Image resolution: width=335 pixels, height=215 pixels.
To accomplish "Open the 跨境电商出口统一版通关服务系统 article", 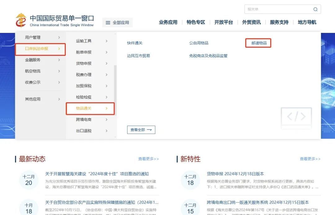I will click(x=258, y=202).
